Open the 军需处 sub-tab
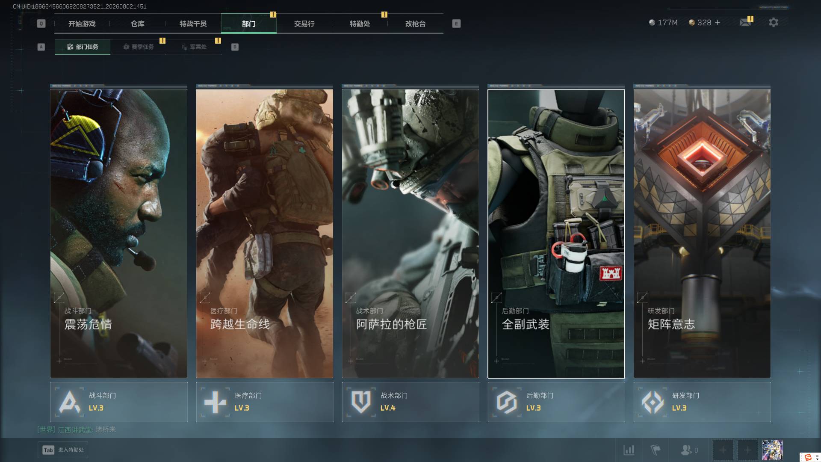This screenshot has height=462, width=821. pos(194,47)
